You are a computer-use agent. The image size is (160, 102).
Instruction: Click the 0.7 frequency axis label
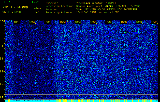click(2, 84)
